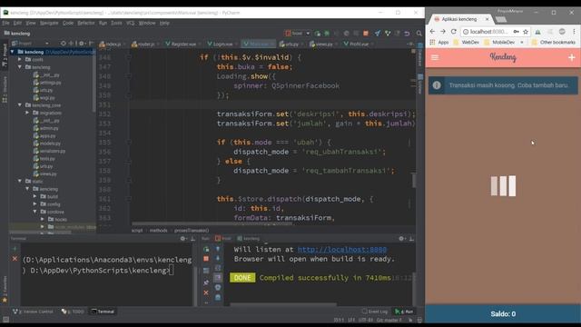Click the Pin tab icon in Run panel sidebar

(206, 282)
